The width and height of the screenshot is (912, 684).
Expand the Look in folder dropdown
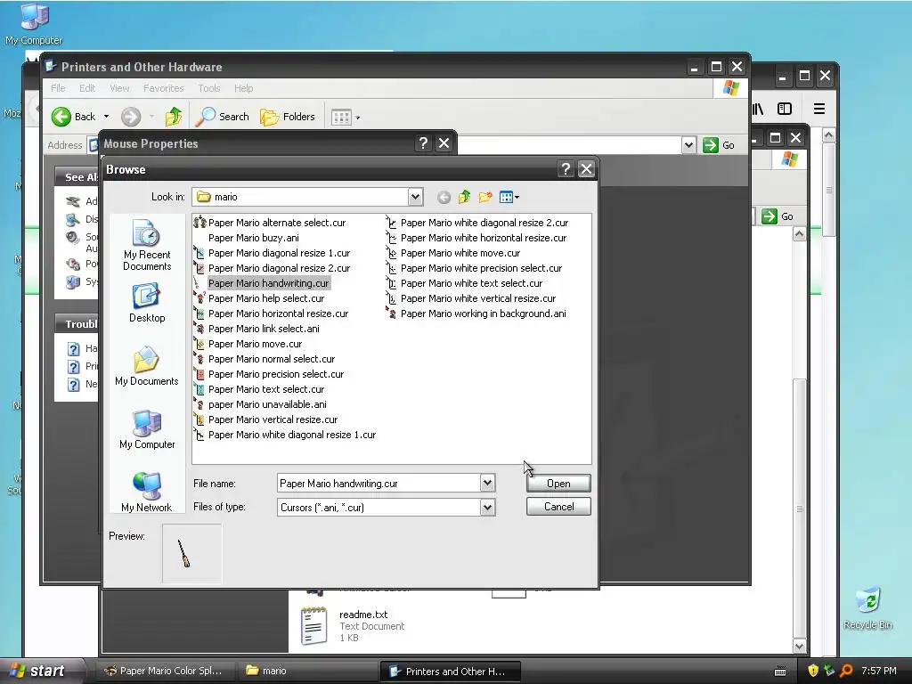tap(415, 197)
